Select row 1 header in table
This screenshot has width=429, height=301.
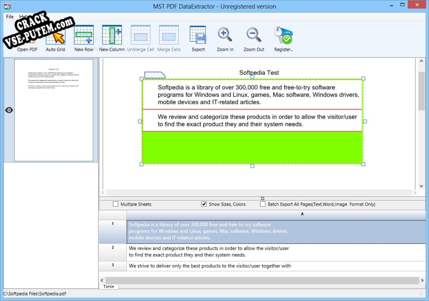point(113,232)
